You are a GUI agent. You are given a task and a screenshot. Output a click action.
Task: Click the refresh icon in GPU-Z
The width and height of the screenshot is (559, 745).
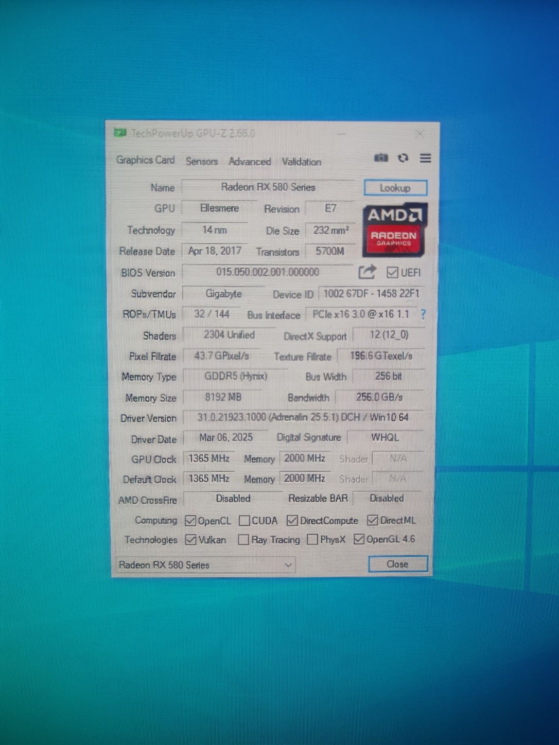coord(403,157)
